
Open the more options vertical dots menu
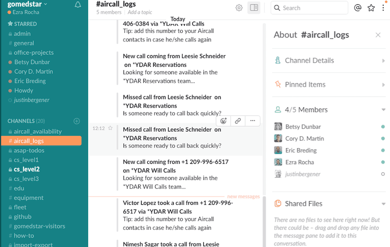(383, 8)
